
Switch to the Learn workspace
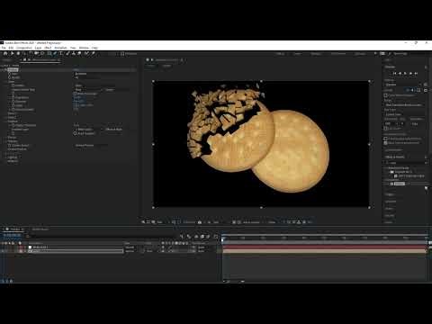tap(297, 54)
